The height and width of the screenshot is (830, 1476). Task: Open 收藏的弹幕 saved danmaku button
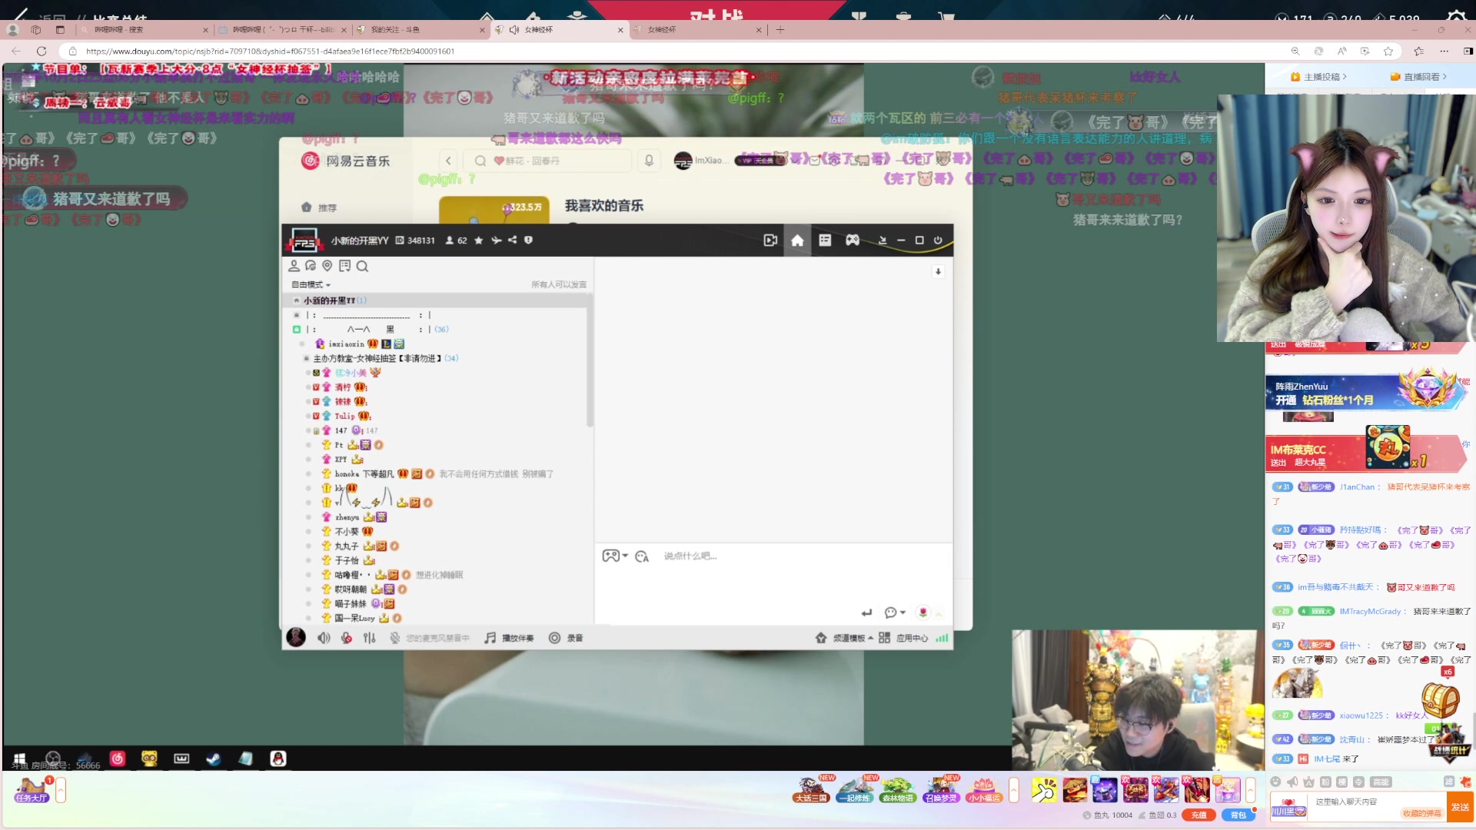(x=1421, y=813)
